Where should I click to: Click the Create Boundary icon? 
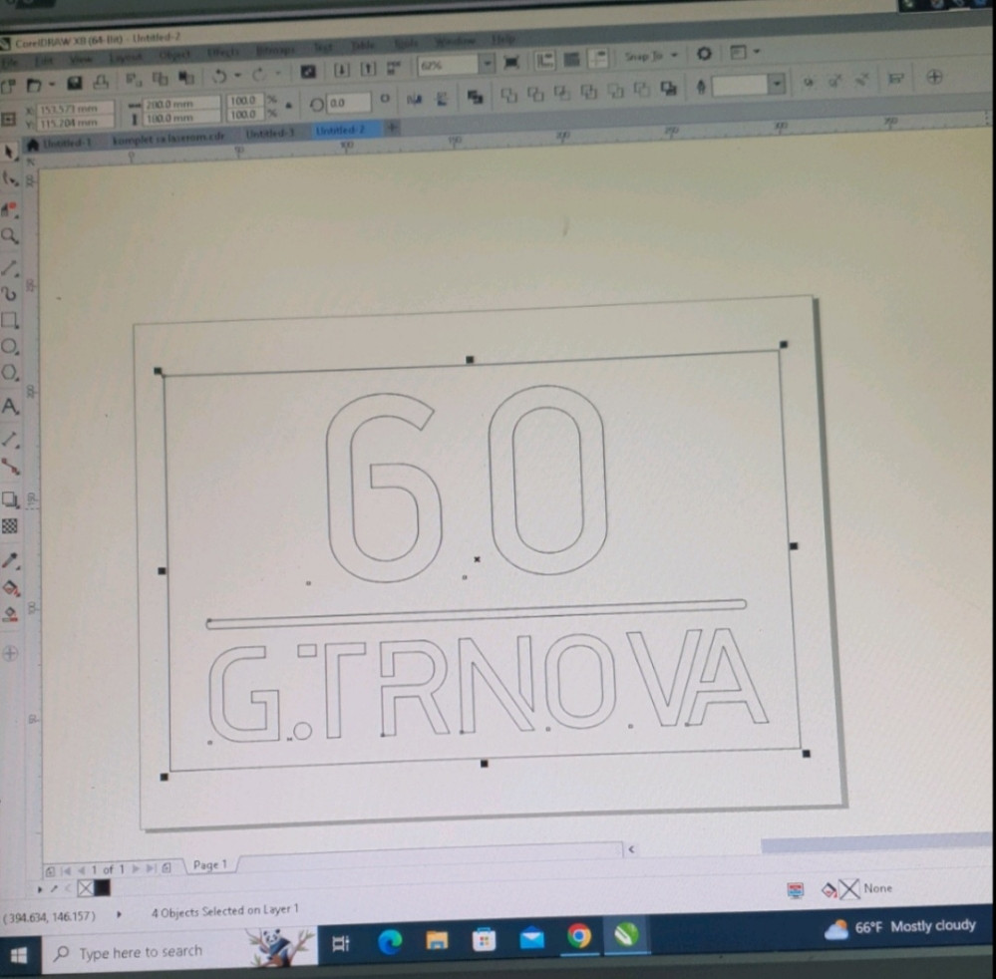[668, 89]
